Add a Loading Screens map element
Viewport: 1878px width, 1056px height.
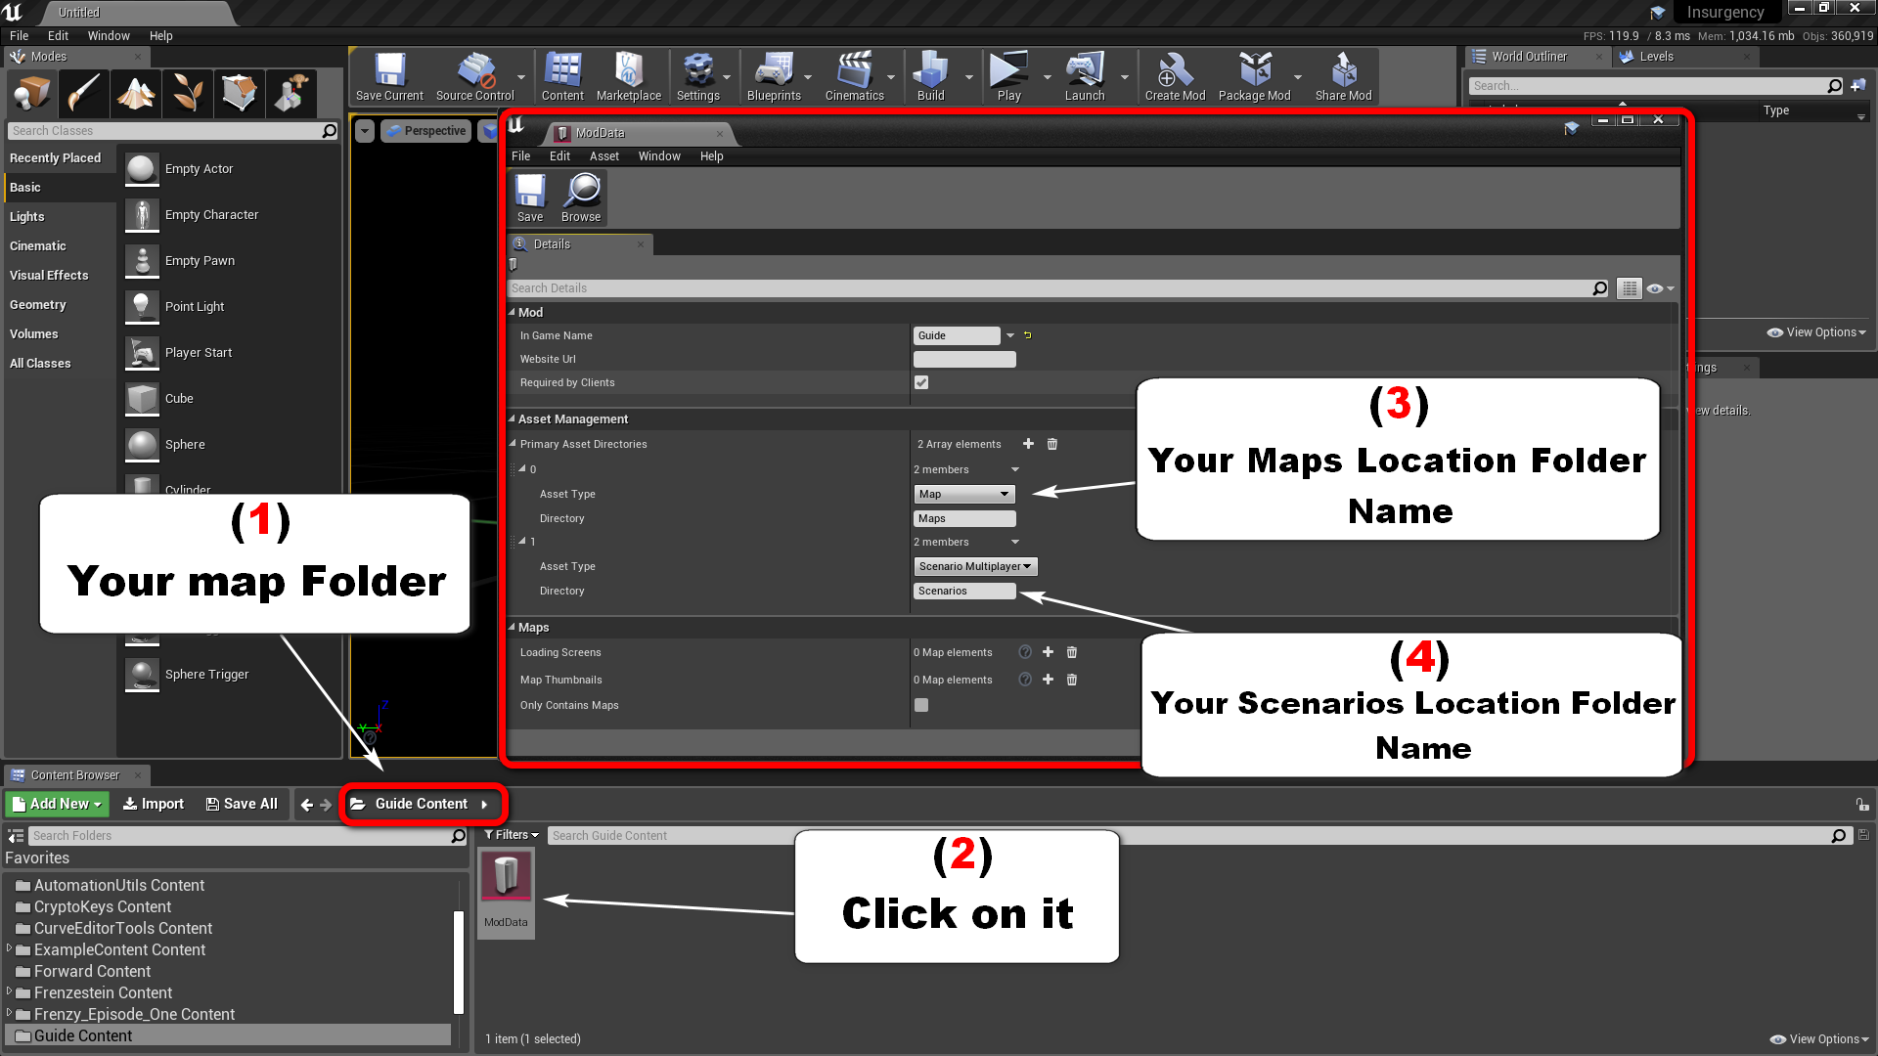point(1048,652)
